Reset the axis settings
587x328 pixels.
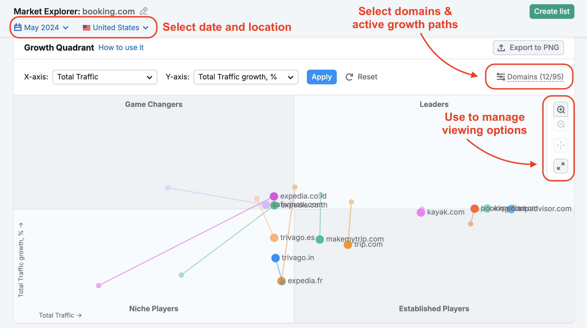361,77
